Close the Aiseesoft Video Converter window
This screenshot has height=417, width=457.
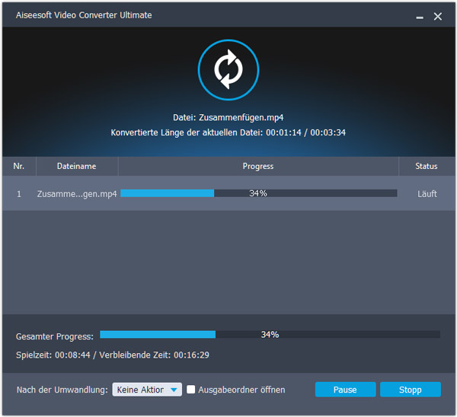coord(438,16)
